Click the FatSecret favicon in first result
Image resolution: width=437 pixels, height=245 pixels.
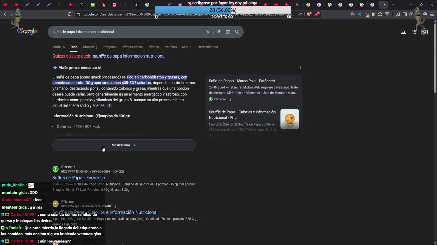coord(55,169)
